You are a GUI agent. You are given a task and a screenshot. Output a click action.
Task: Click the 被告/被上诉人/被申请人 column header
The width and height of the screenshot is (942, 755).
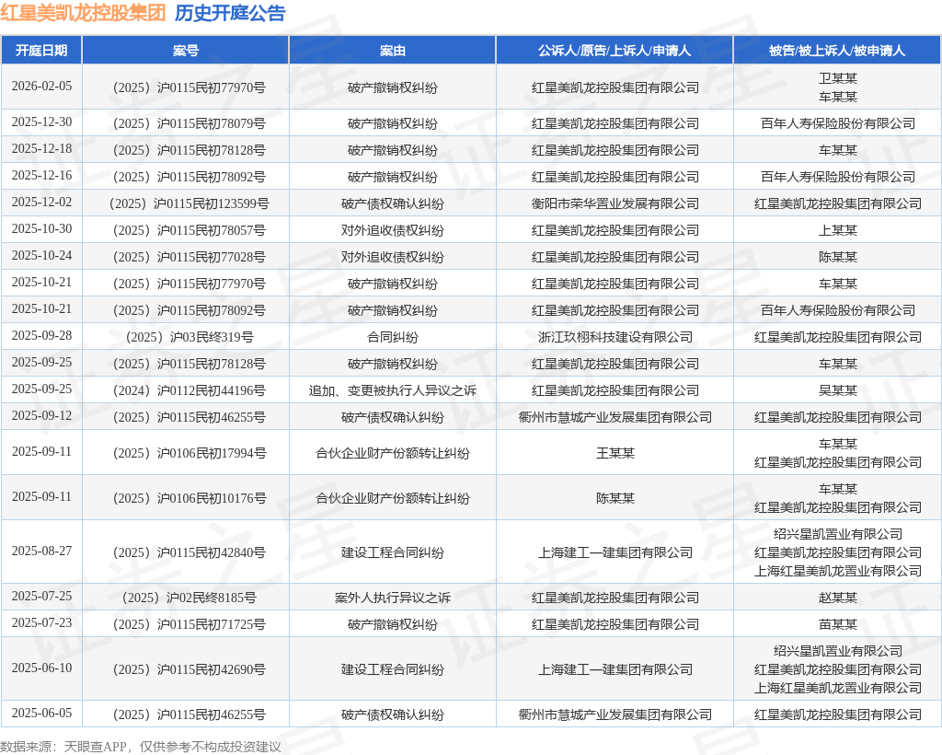click(x=837, y=51)
